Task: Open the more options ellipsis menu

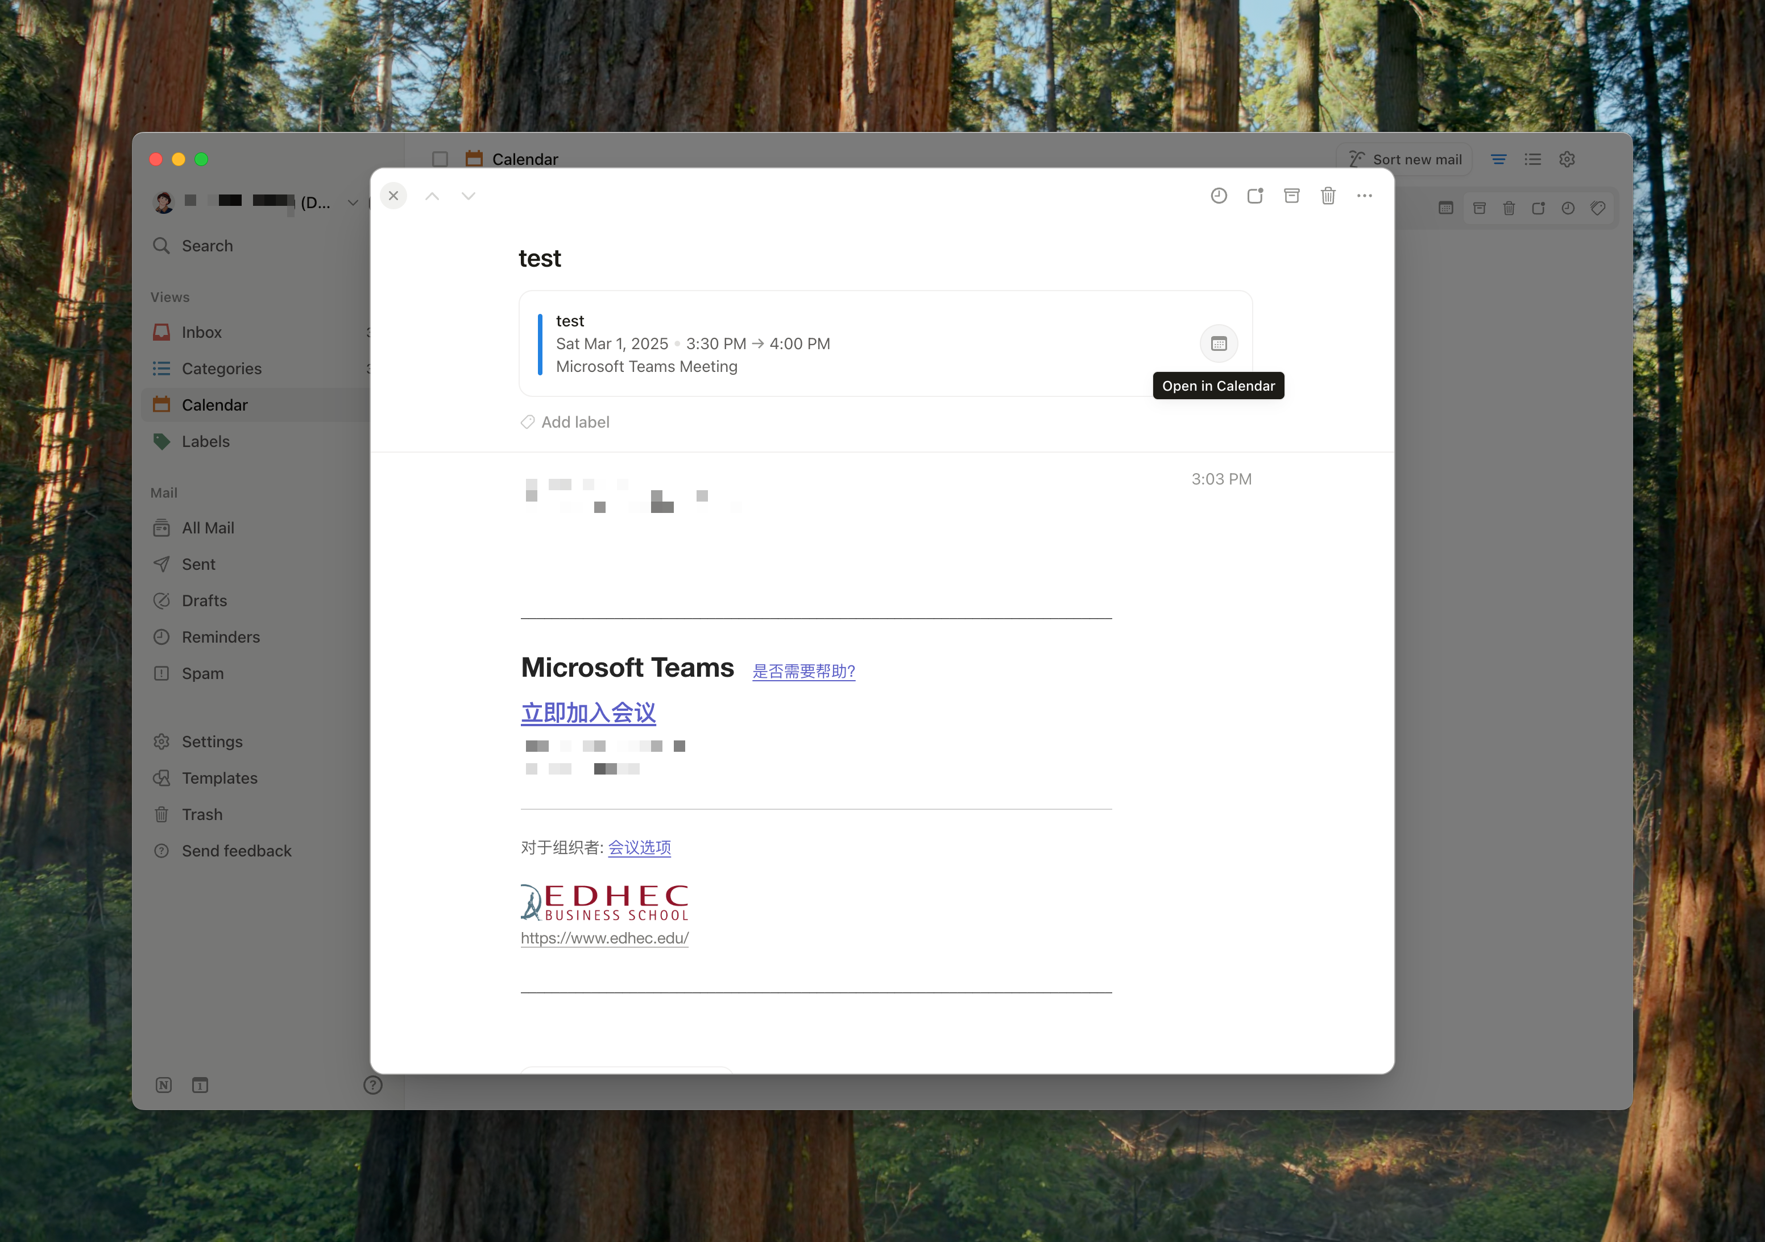Action: coord(1365,196)
